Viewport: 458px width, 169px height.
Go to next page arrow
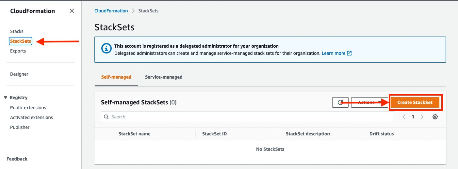coord(422,117)
